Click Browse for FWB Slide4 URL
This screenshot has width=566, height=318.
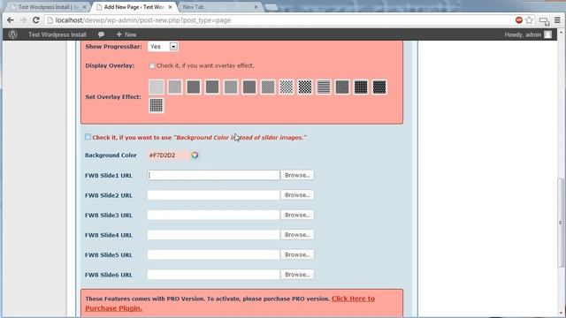pos(297,235)
